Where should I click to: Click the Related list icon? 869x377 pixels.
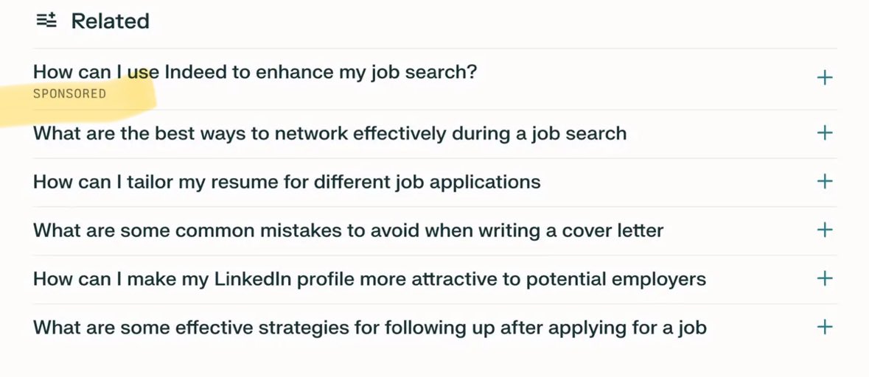coord(46,21)
